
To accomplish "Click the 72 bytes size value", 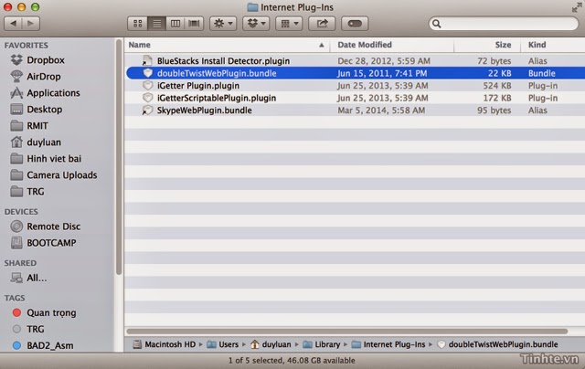I will [x=495, y=61].
